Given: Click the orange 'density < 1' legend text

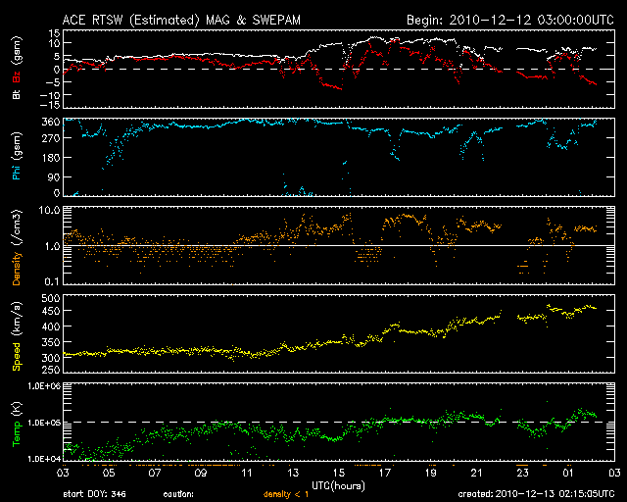Looking at the screenshot, I should click(286, 494).
